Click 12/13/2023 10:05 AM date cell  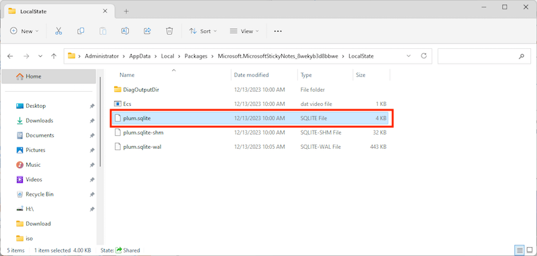pos(259,147)
